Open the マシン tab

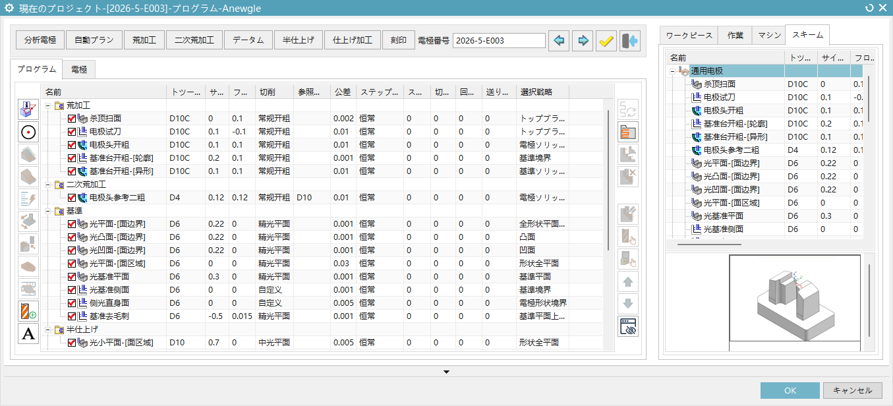point(769,35)
